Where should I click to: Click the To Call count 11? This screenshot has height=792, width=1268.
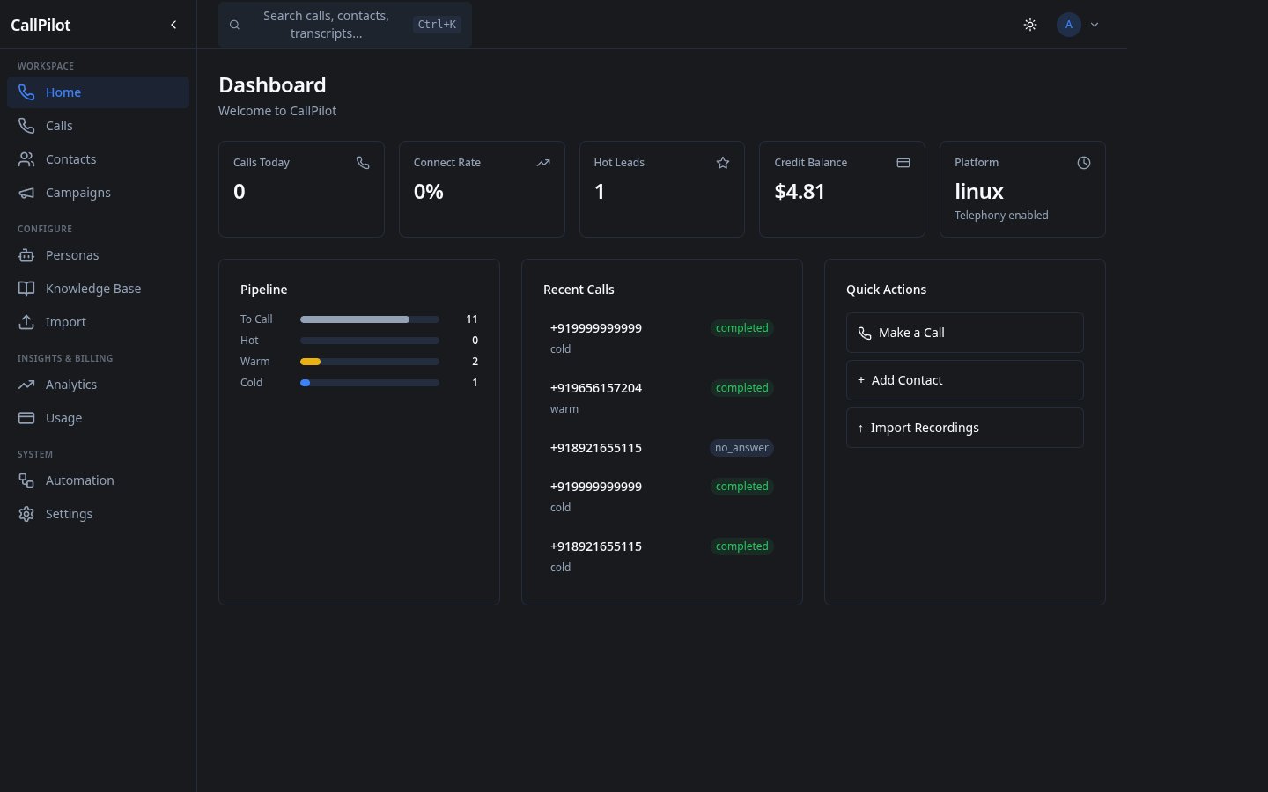tap(472, 319)
